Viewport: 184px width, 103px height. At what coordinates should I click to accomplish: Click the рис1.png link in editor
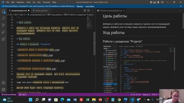(54, 49)
